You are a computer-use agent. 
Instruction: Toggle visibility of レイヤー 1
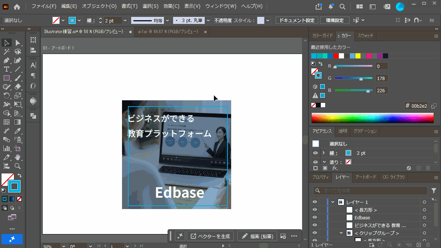[315, 202]
